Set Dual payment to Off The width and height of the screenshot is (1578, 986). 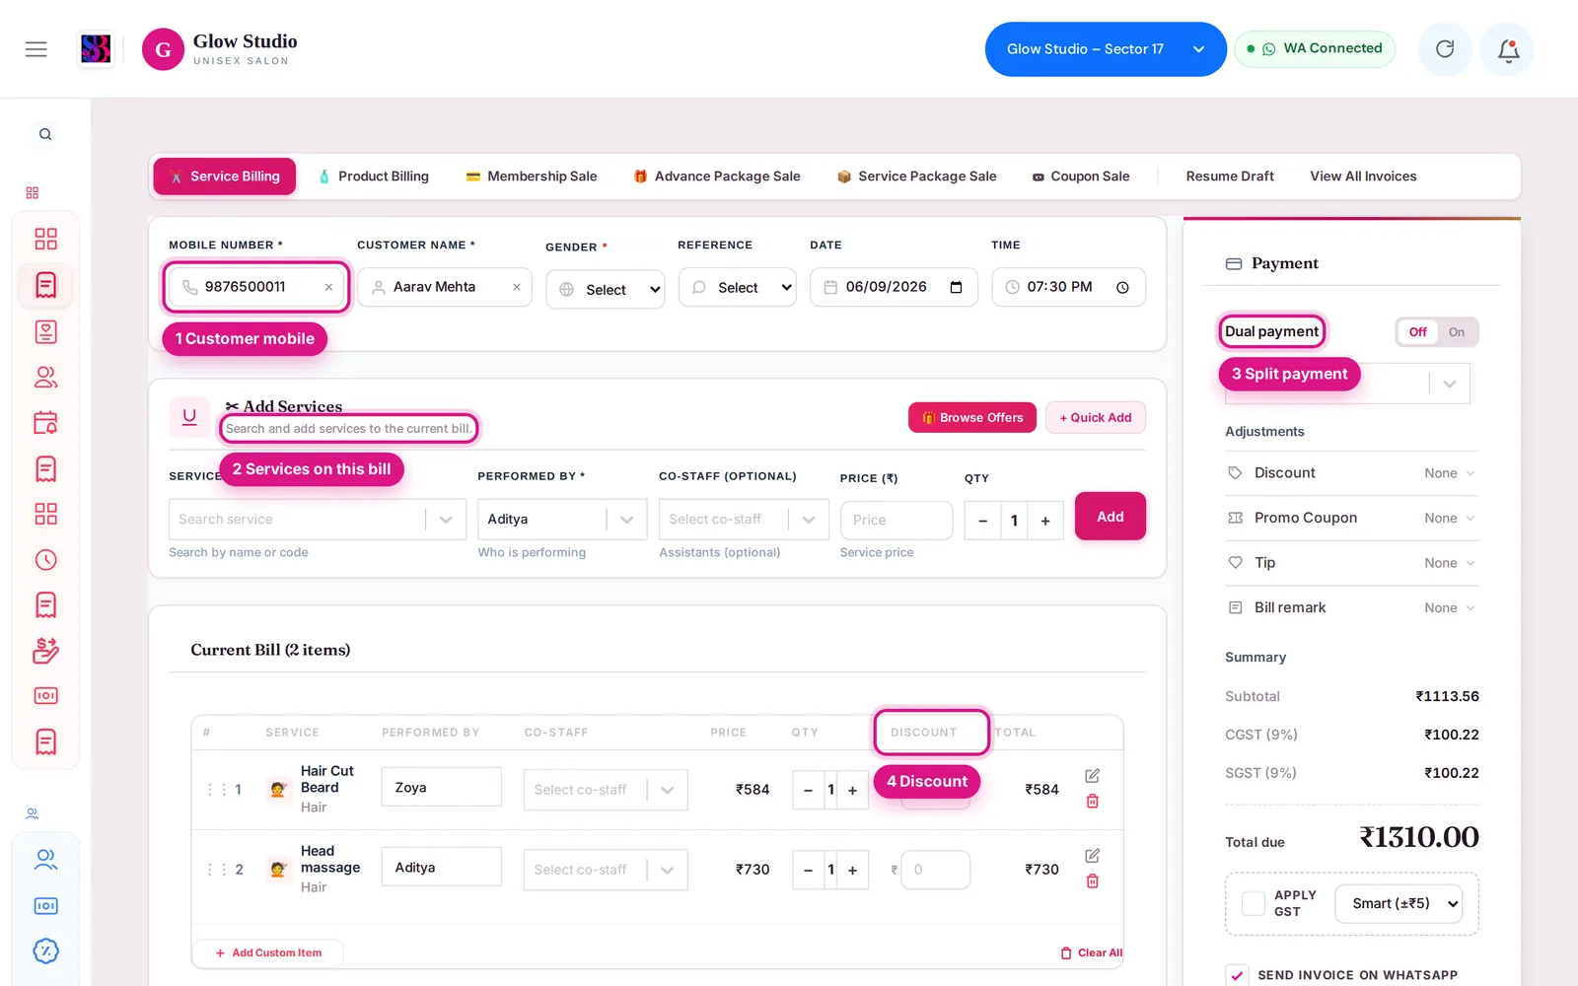[1418, 332]
